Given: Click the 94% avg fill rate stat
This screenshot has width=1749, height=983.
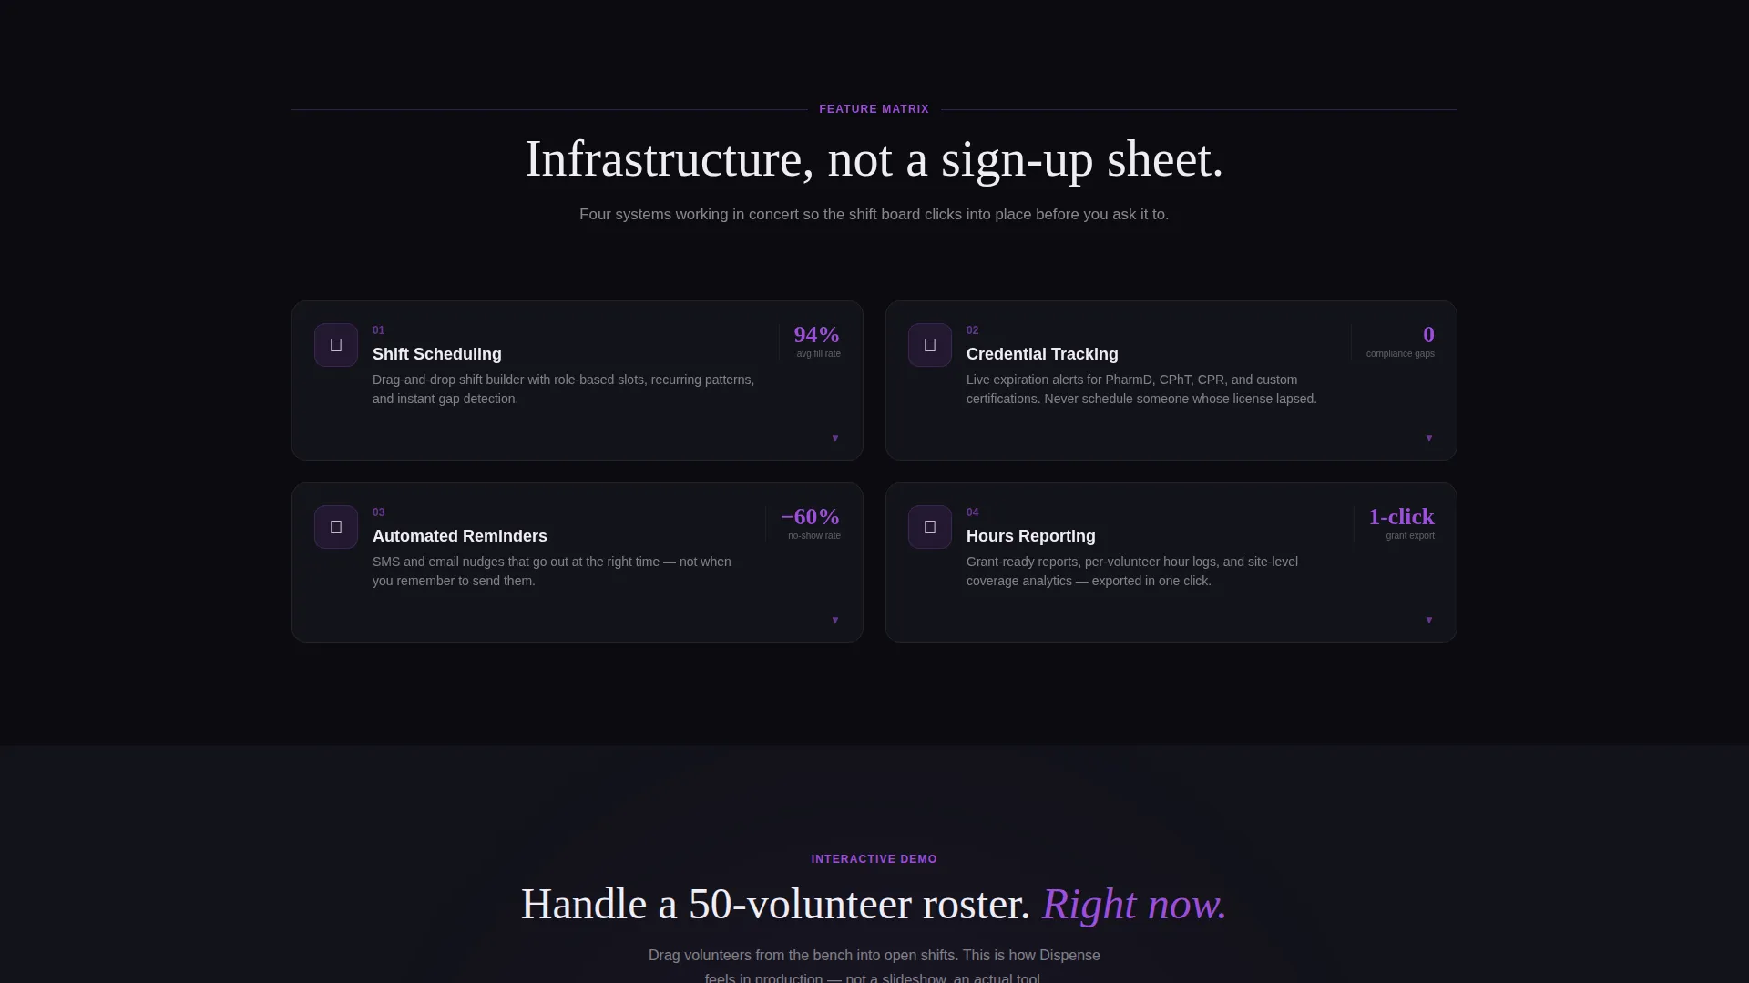Looking at the screenshot, I should point(817,341).
